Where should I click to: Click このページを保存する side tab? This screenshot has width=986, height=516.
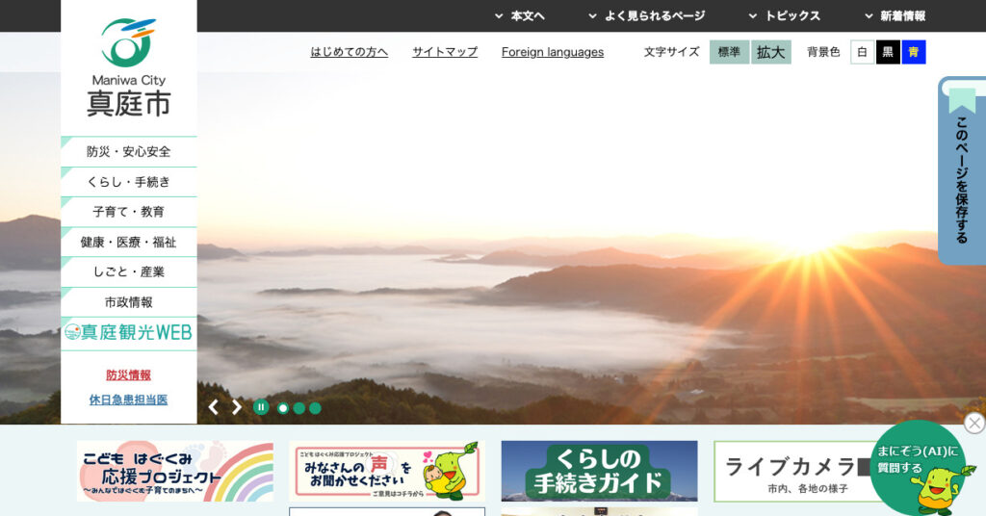[x=962, y=171]
